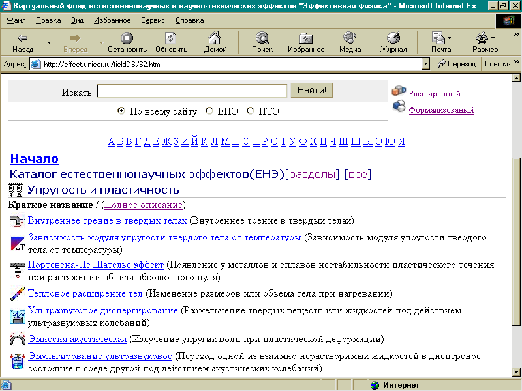The image size is (522, 391).
Task: Go back with the Назад toolbar button
Action: pyautogui.click(x=23, y=42)
